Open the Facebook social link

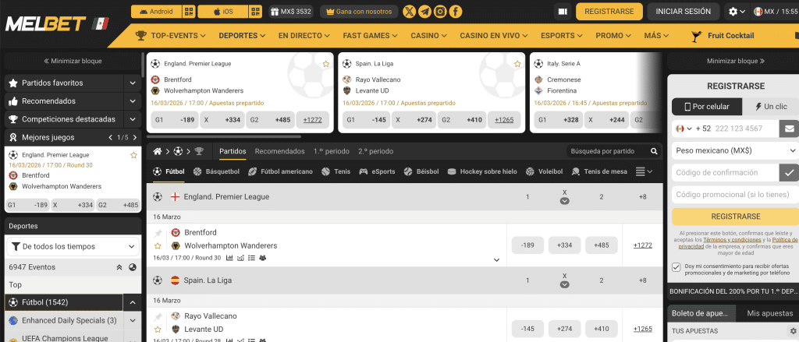[x=456, y=11]
